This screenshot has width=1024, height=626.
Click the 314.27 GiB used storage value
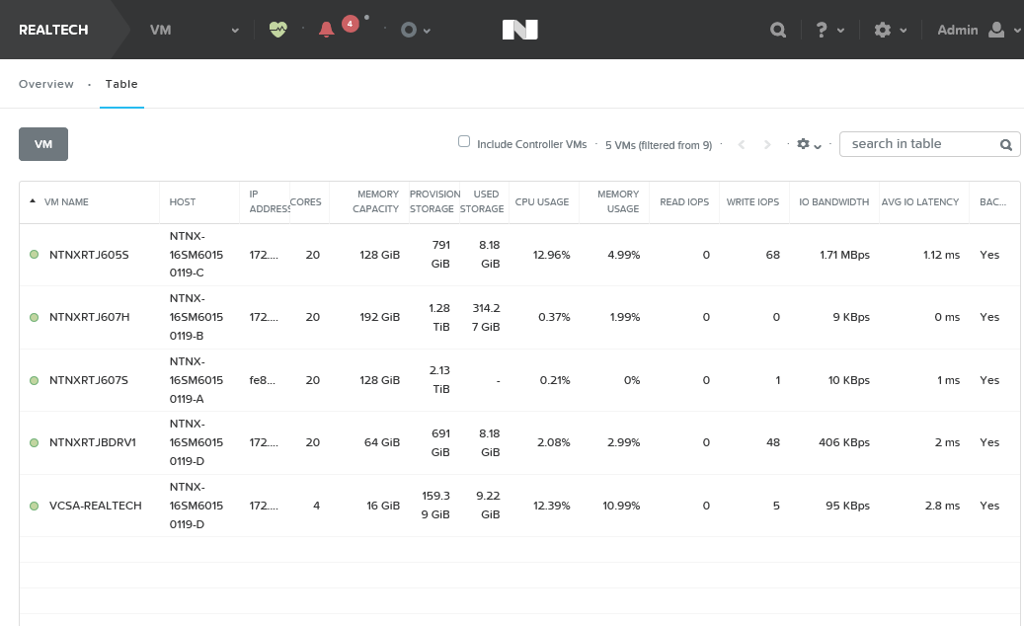486,317
